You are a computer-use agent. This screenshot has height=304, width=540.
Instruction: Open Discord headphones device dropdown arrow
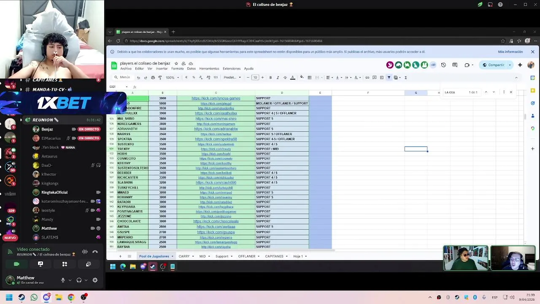pyautogui.click(x=86, y=280)
